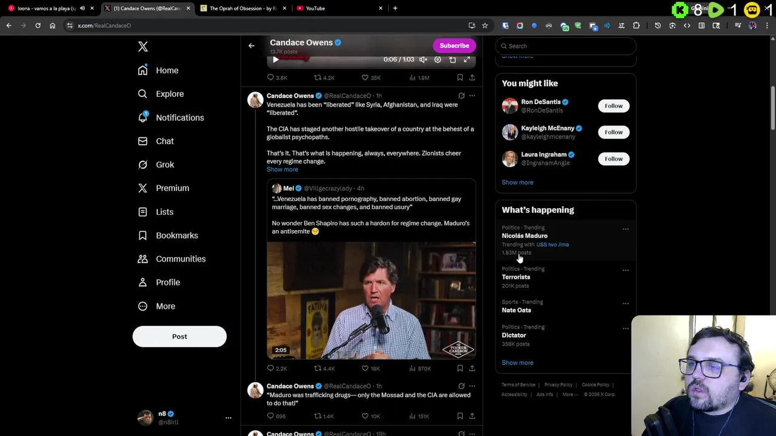Open more options on Maduro trafficking post

pos(472,386)
